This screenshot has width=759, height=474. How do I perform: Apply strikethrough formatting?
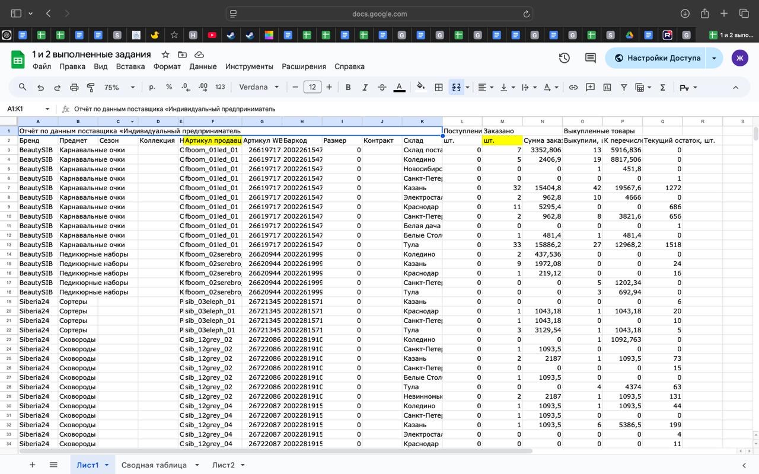[x=382, y=87]
